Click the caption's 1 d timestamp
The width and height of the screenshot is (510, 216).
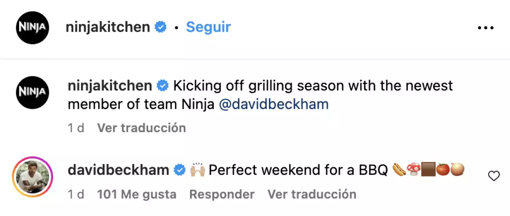[76, 128]
